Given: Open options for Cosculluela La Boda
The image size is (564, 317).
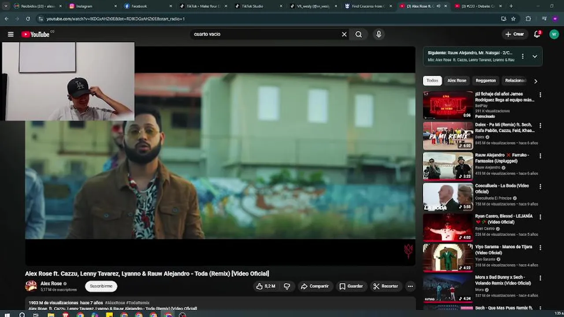Looking at the screenshot, I should click(540, 187).
